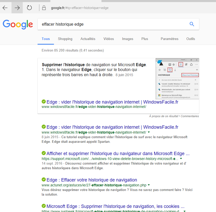Click green check icon beside justgeek.fr result
Screen dimensions: 216x212
tap(44, 206)
